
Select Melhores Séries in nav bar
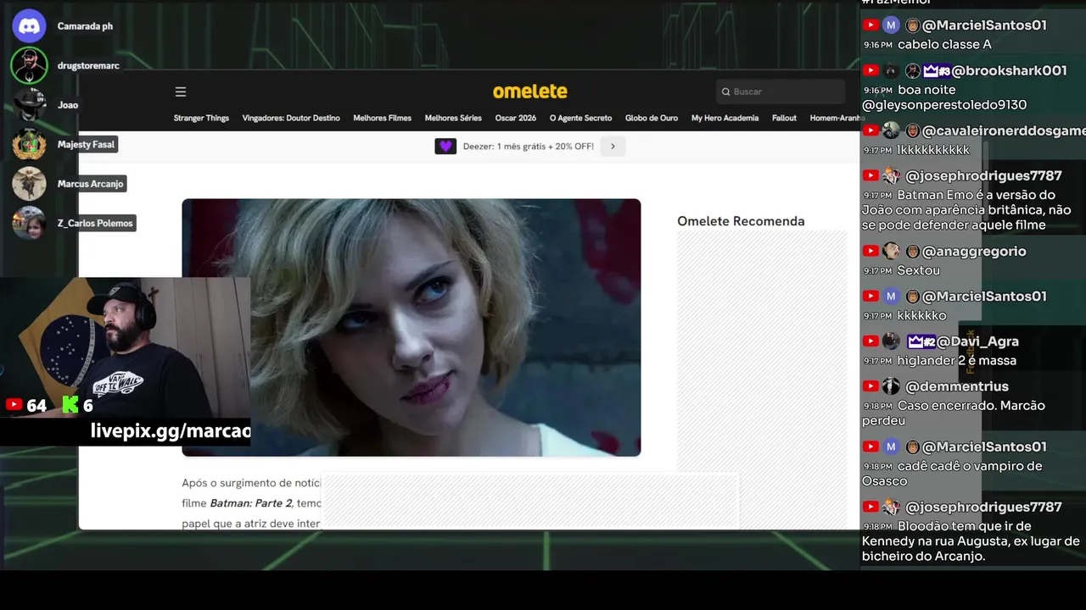453,118
